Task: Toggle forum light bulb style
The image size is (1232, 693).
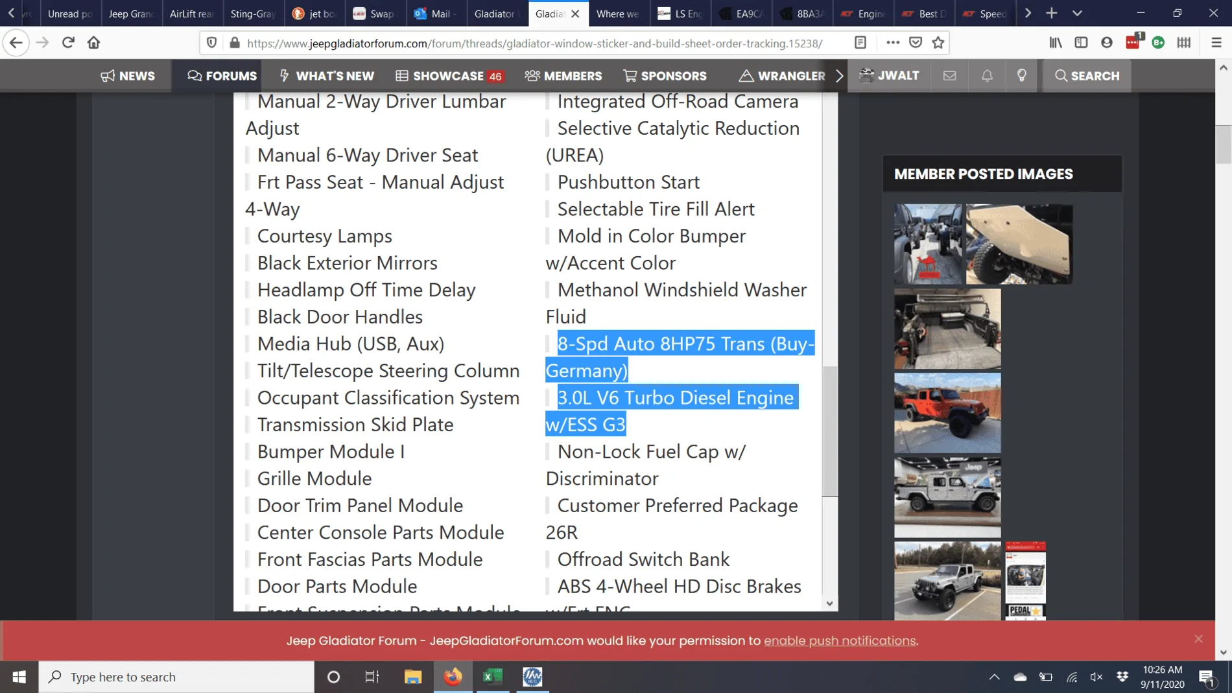Action: (1022, 76)
